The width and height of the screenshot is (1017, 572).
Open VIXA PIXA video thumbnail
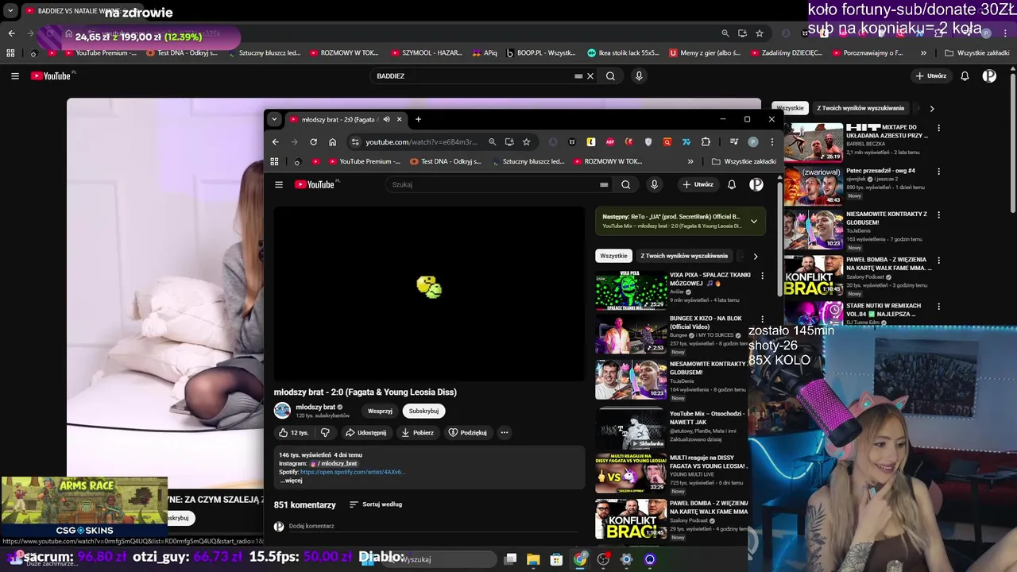[x=632, y=290]
